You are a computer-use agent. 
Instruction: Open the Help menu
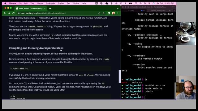tap(84, 3)
